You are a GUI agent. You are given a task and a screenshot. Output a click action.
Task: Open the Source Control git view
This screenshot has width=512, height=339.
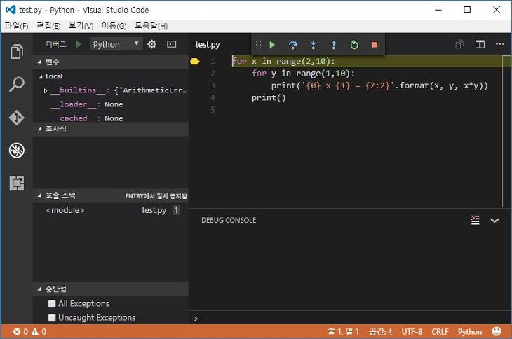tap(17, 118)
